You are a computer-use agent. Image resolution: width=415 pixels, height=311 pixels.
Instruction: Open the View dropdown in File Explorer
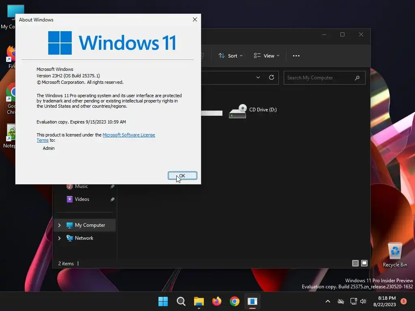[x=267, y=56]
